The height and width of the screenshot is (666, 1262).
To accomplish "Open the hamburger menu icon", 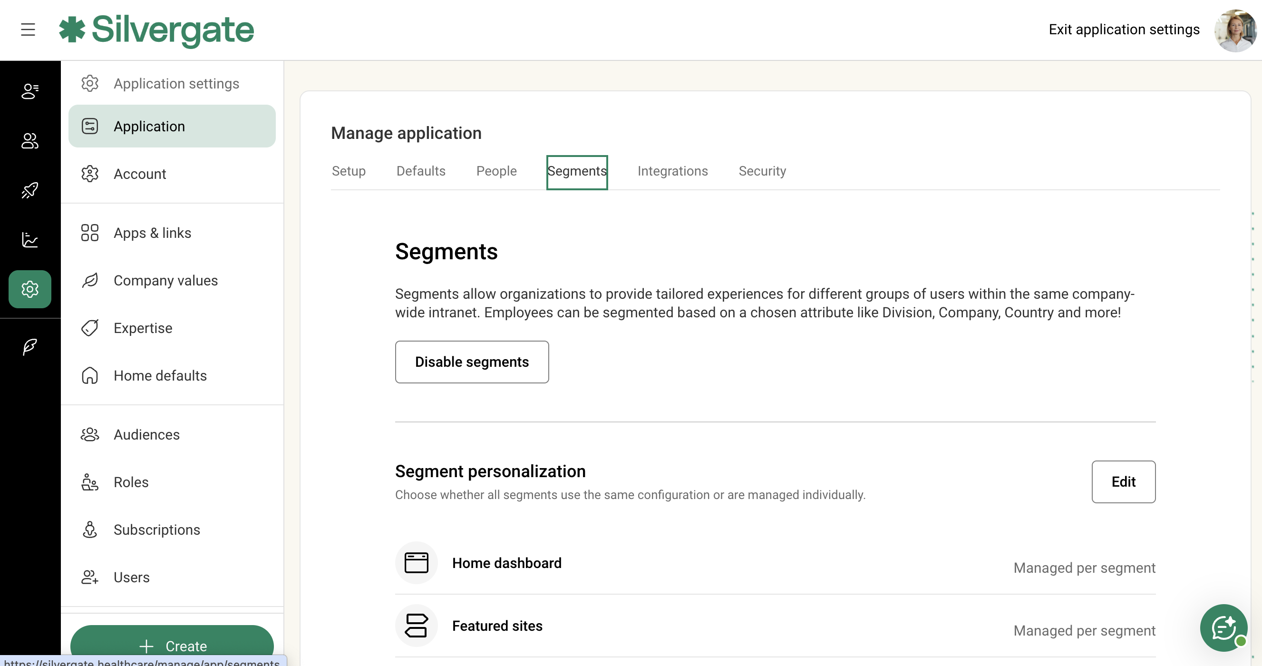I will [28, 29].
